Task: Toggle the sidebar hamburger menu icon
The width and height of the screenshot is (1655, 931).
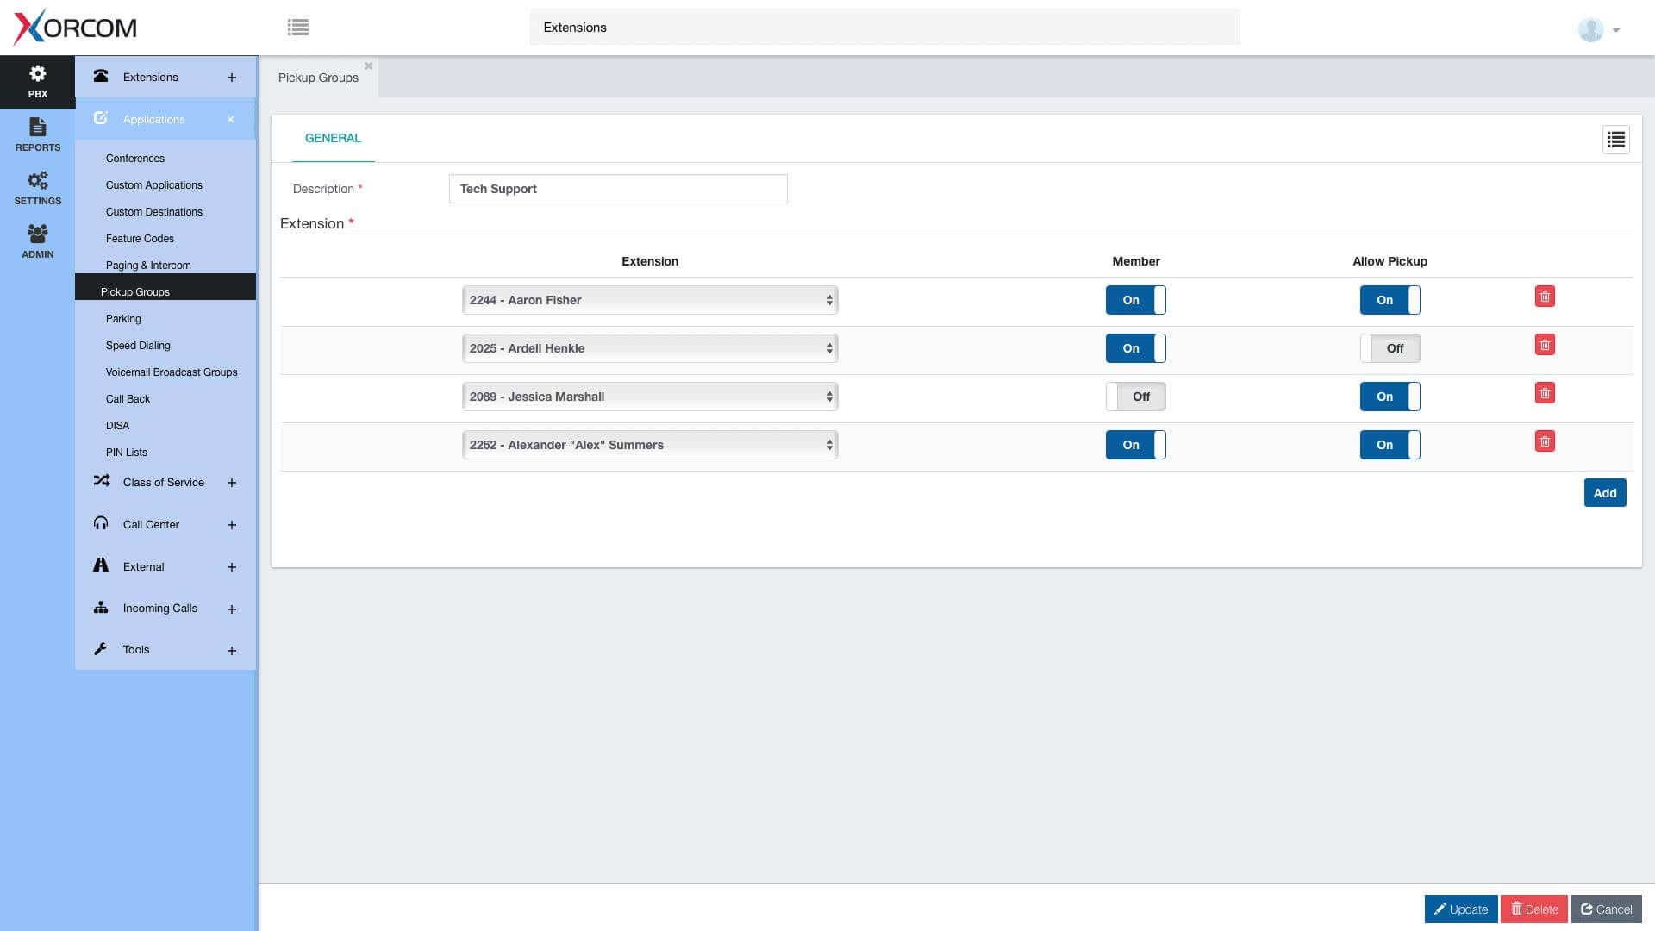Action: click(x=298, y=28)
